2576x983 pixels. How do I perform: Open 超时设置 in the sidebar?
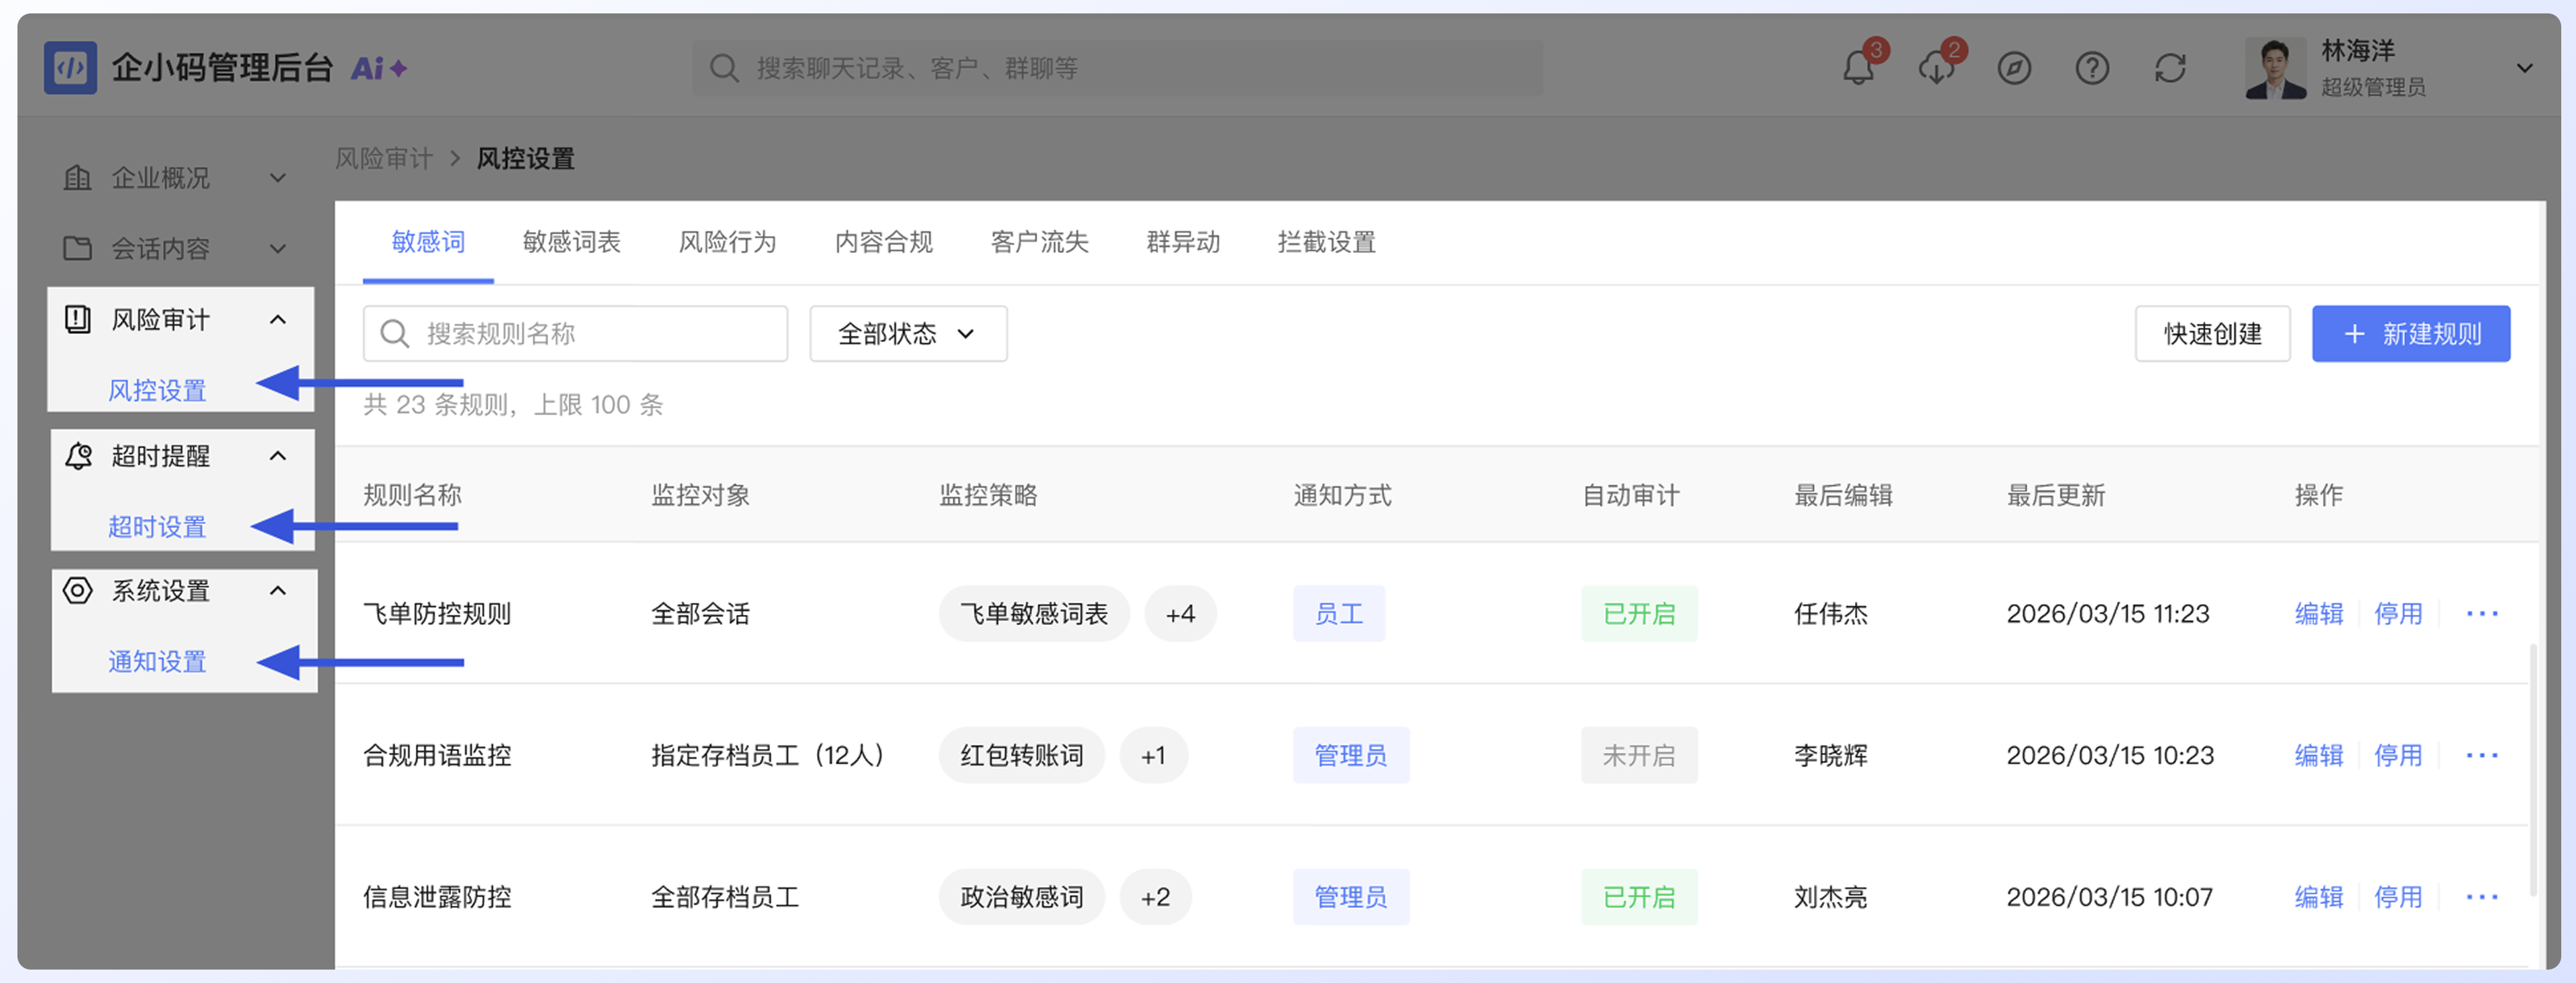[157, 526]
